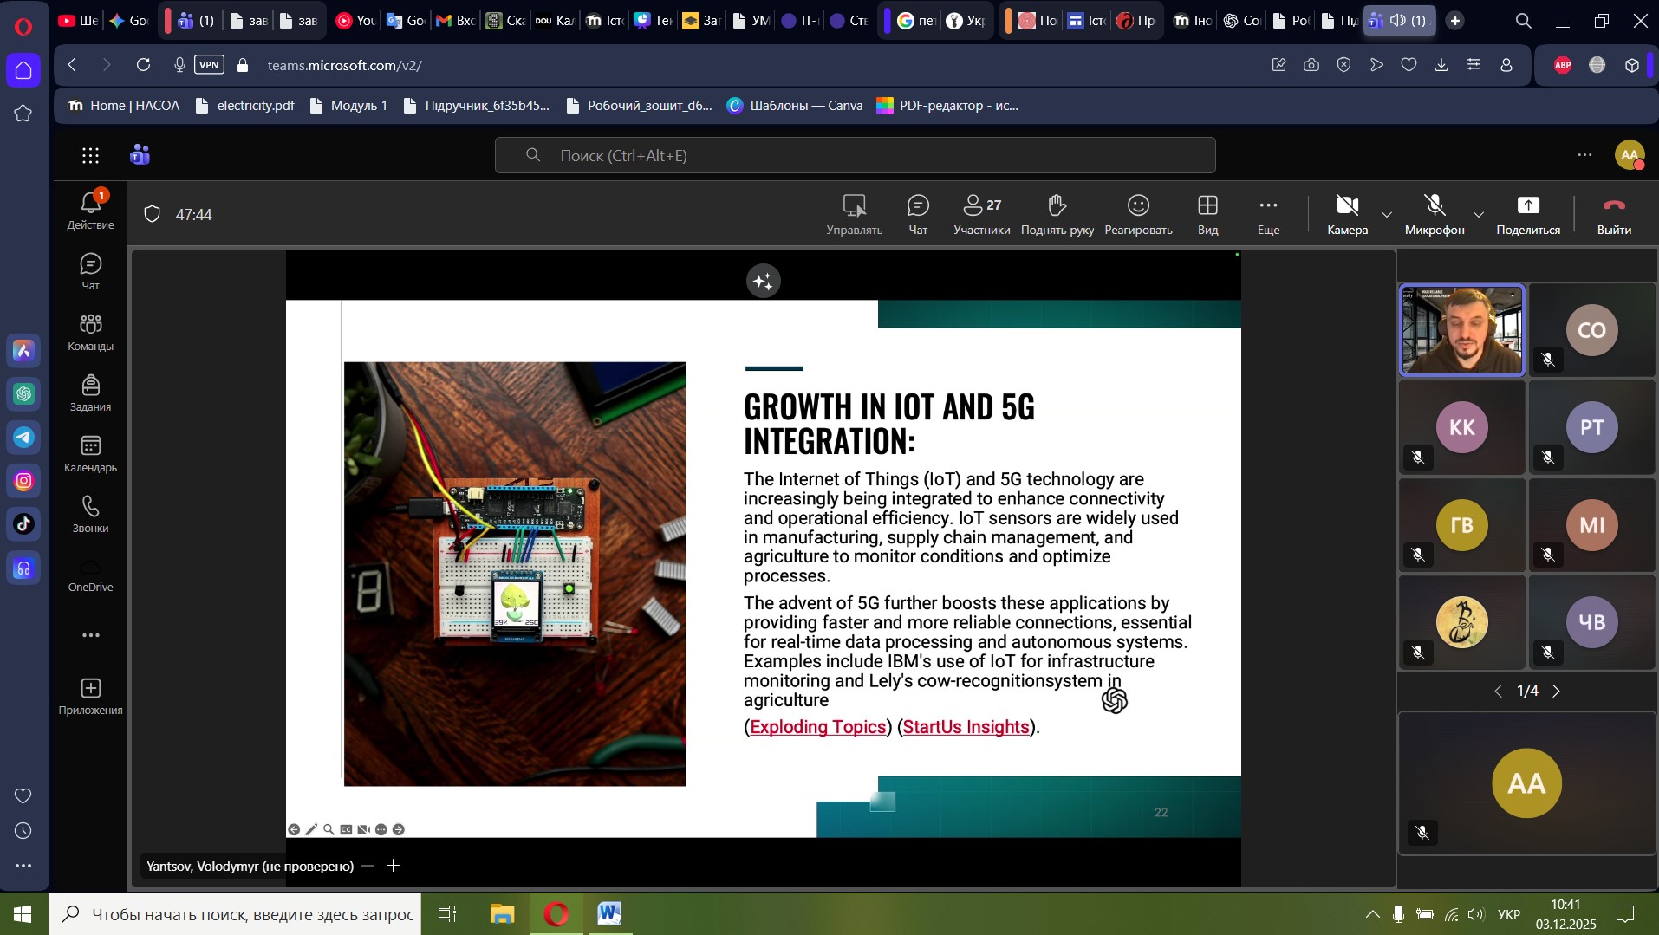Image resolution: width=1659 pixels, height=935 pixels.
Task: Open the Teams sidebar in Teams rail
Action: [90, 333]
